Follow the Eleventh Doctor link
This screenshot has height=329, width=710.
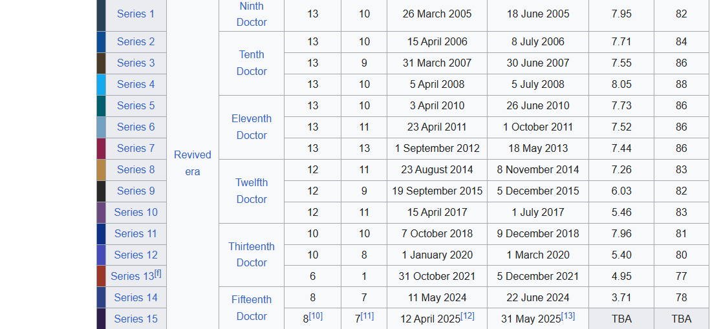(x=252, y=127)
